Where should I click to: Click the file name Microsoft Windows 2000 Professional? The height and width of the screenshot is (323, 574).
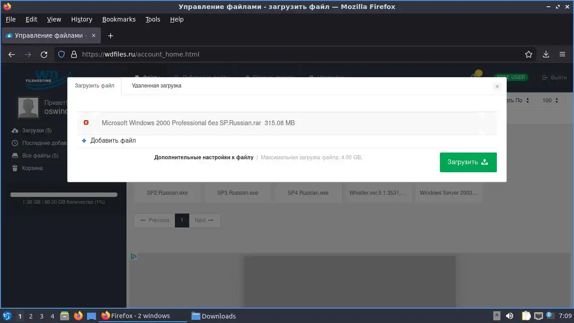[x=181, y=123]
